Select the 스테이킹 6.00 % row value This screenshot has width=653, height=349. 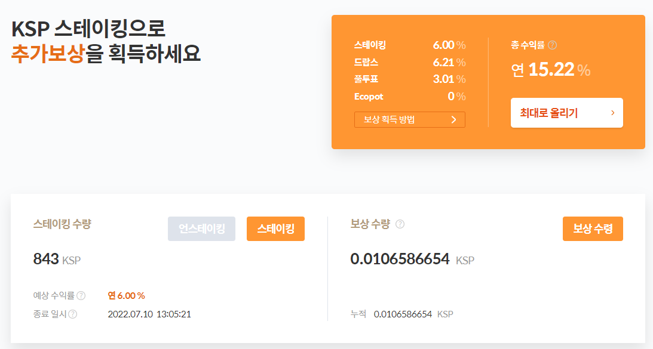(449, 45)
